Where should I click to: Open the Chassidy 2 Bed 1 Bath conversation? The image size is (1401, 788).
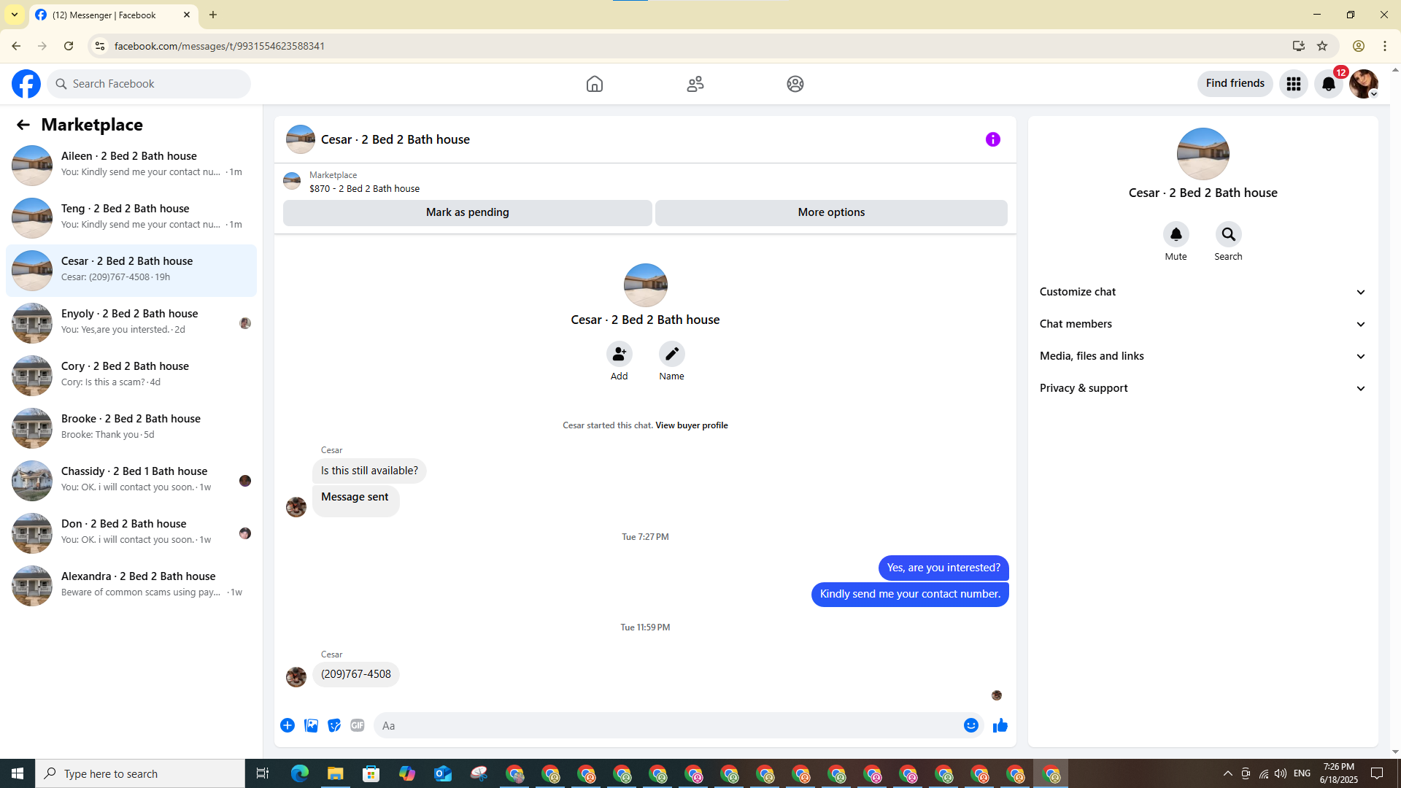[131, 480]
